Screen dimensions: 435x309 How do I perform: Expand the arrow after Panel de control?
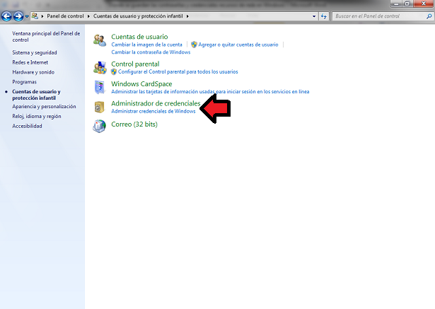click(x=88, y=16)
